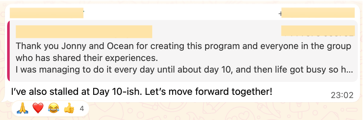Viewport: 363px width, 120px height.
Task: Click the plus sign before the phone number
Action: pos(280,14)
